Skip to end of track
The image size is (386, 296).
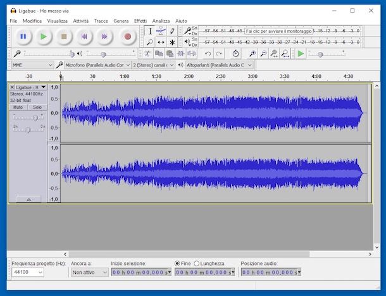click(x=104, y=37)
